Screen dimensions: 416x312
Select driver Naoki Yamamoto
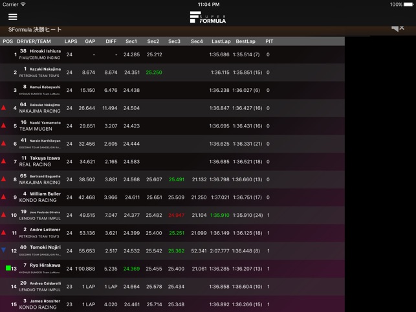pyautogui.click(x=45, y=123)
